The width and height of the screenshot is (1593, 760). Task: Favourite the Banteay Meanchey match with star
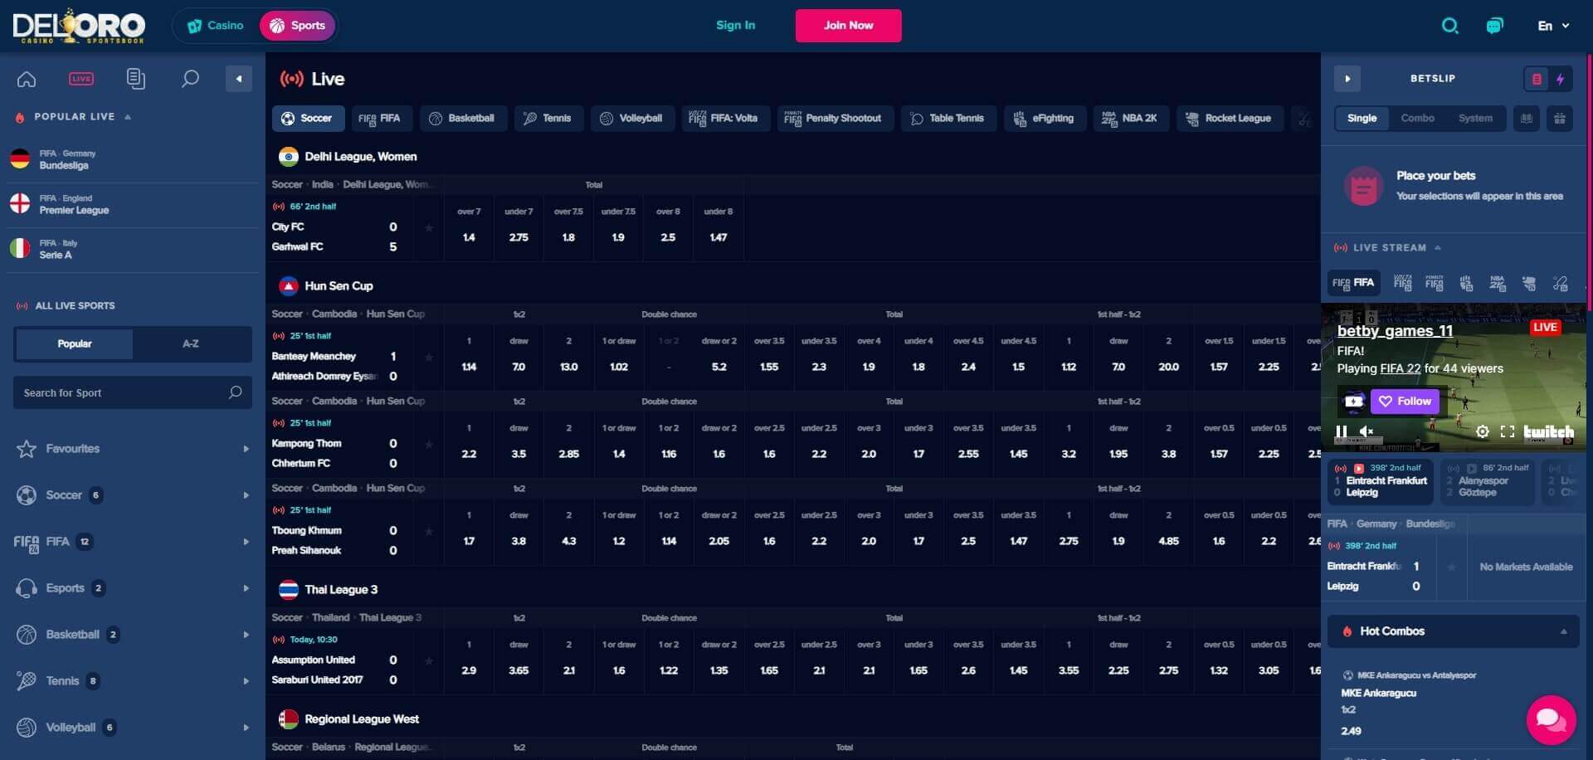(428, 356)
